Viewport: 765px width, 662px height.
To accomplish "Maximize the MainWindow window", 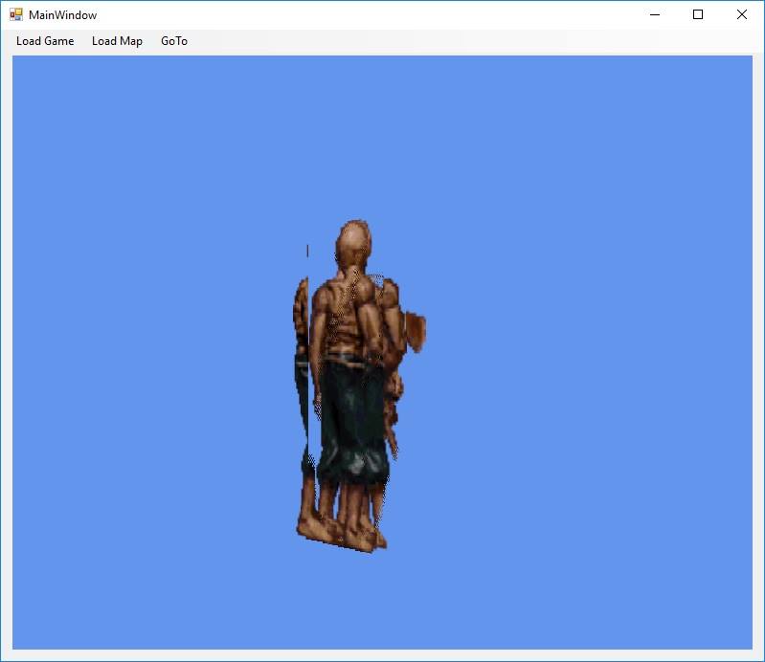I will pyautogui.click(x=698, y=14).
